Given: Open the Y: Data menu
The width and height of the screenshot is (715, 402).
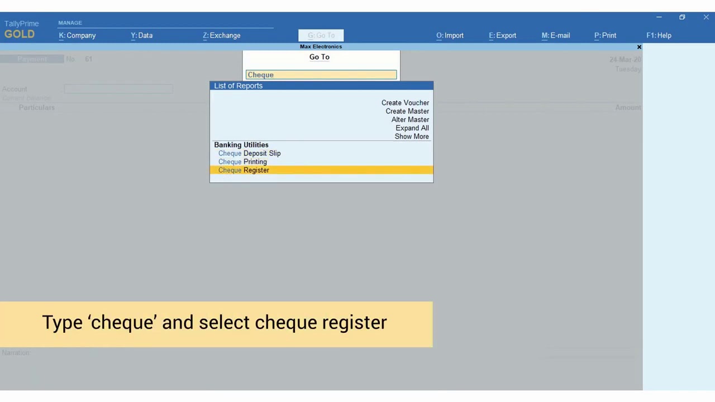Looking at the screenshot, I should (142, 35).
